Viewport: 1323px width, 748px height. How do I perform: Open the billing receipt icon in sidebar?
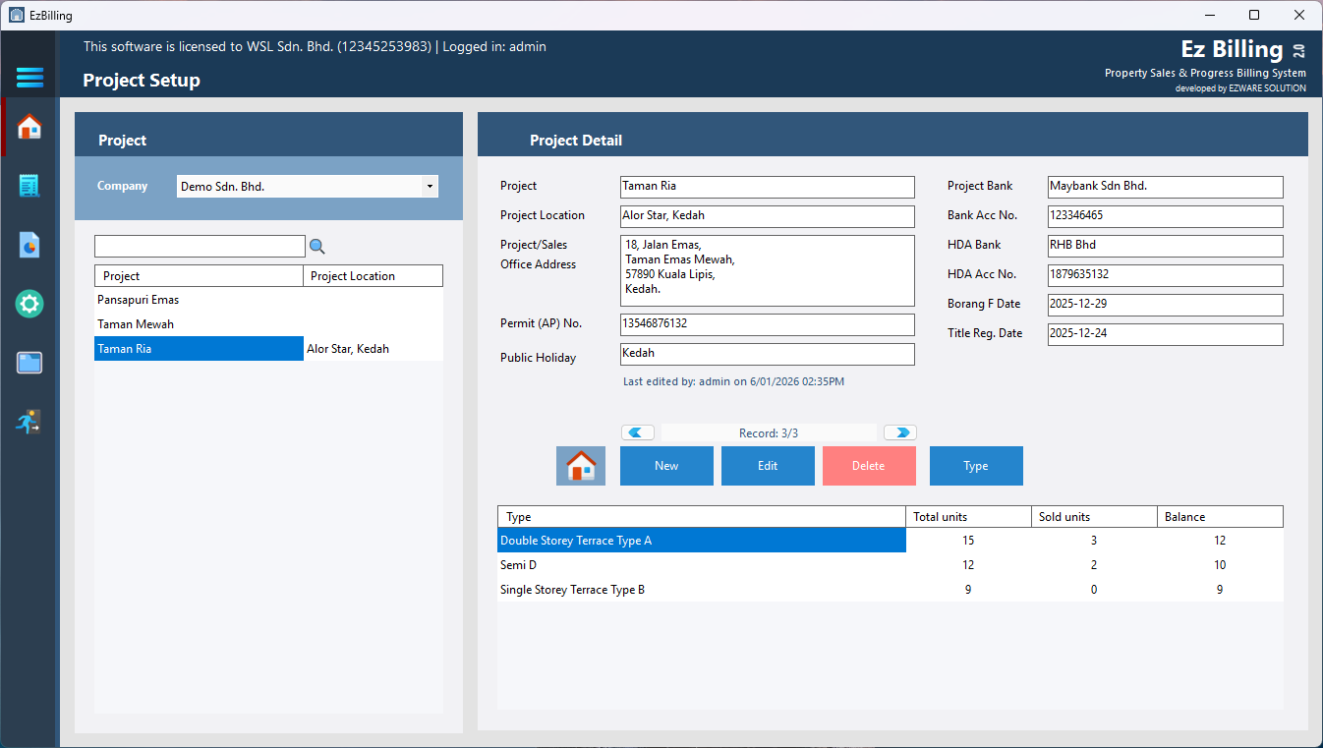(29, 185)
